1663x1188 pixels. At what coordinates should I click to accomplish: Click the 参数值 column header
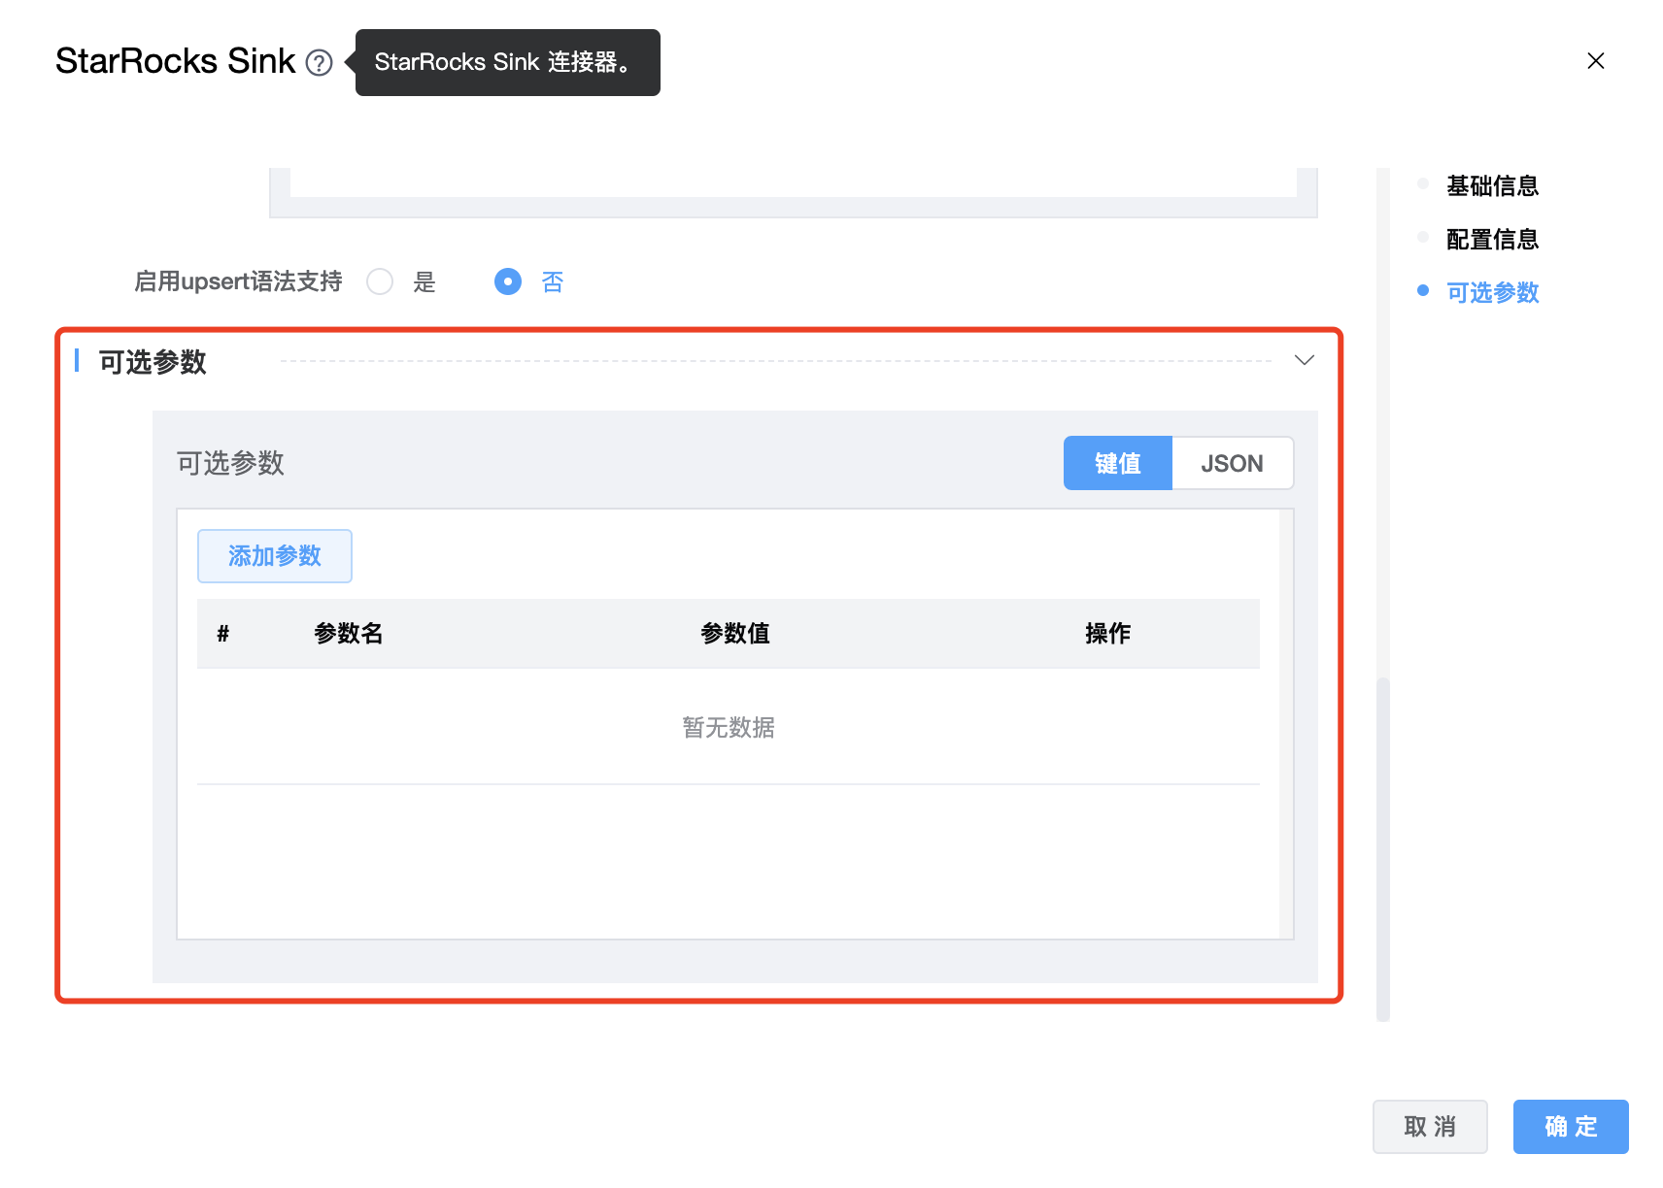coord(735,634)
